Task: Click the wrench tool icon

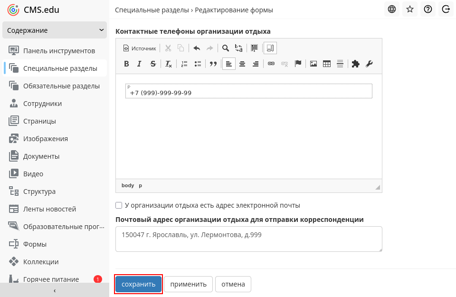Action: click(369, 64)
